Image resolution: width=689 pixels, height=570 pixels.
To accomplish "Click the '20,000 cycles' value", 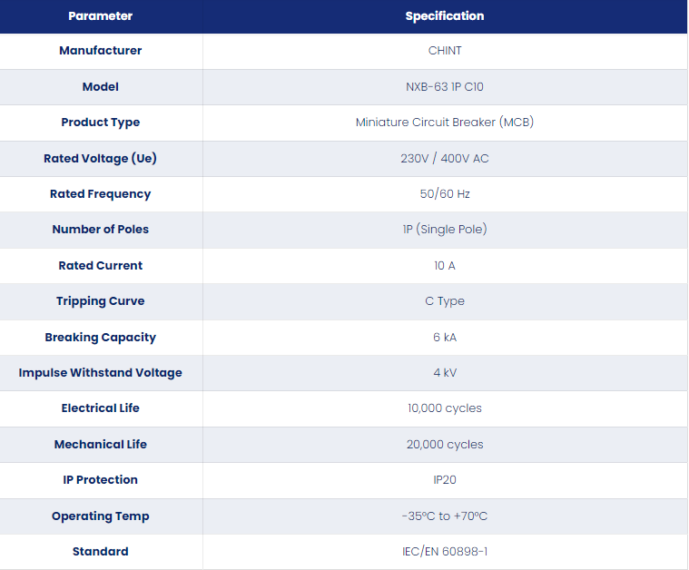I will click(x=445, y=445).
